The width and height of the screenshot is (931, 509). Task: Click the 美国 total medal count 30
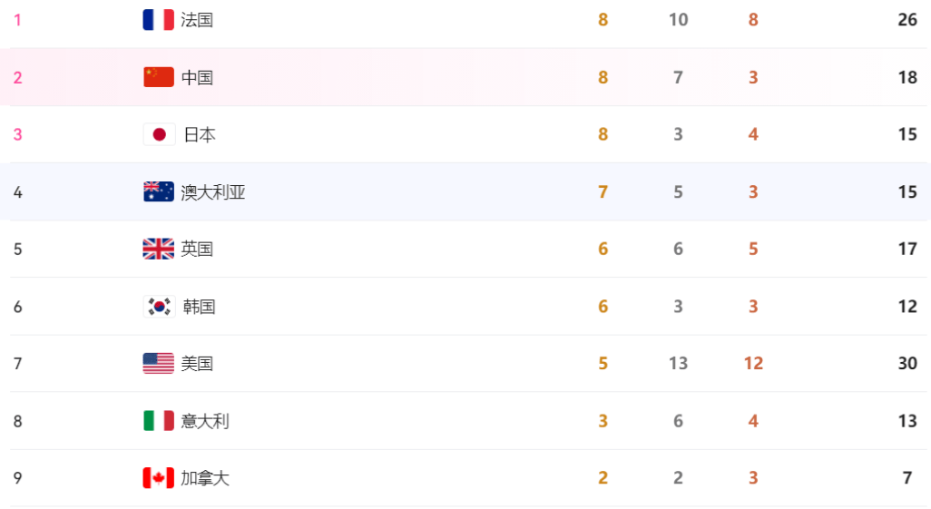point(907,364)
